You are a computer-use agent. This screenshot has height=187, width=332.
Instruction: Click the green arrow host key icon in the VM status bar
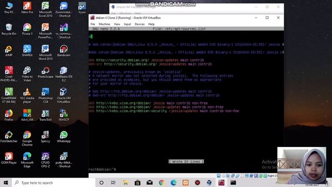265,176
